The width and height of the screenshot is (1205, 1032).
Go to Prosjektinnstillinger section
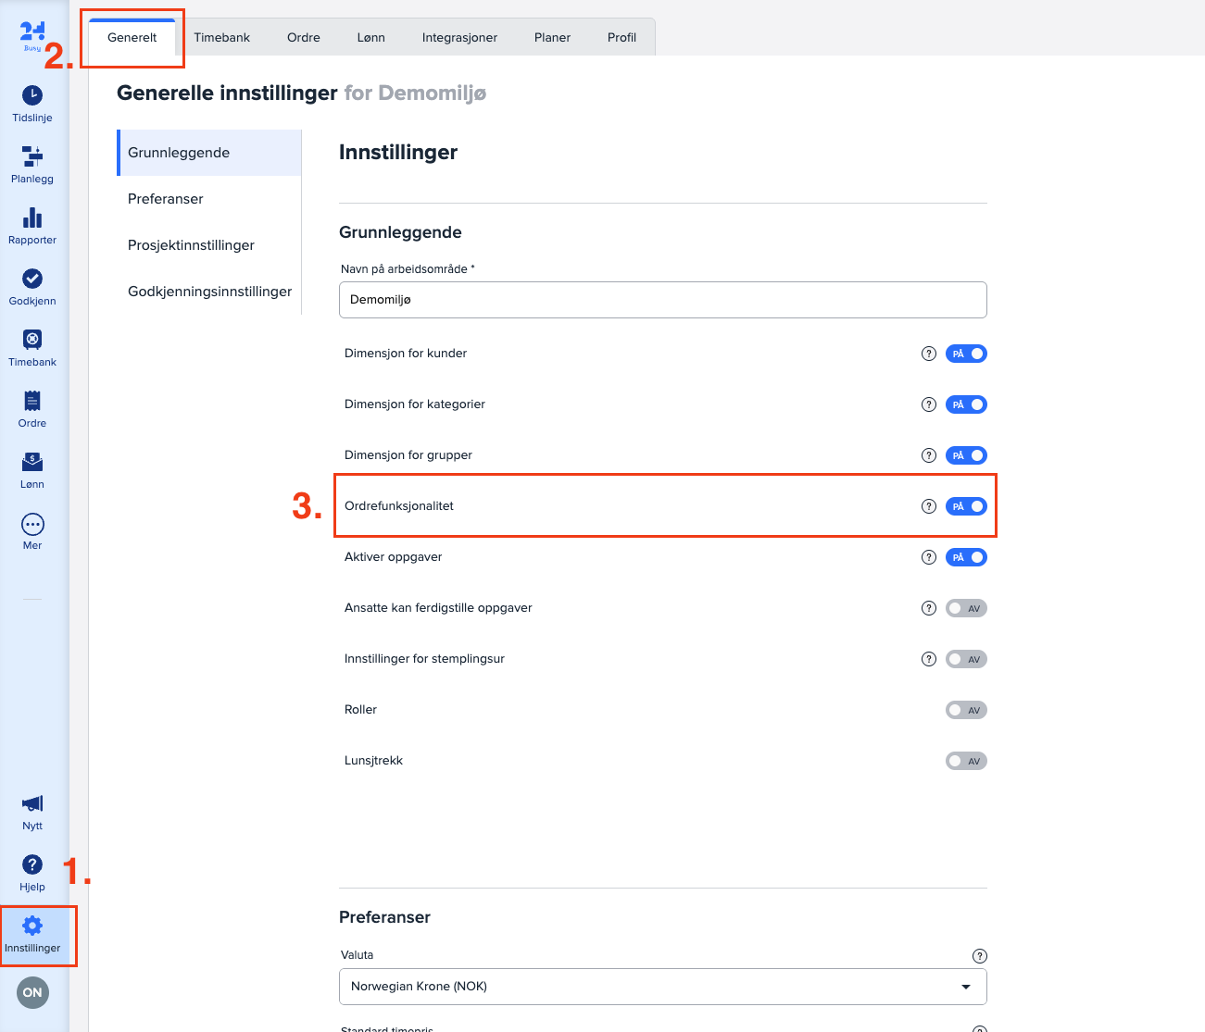click(x=191, y=245)
